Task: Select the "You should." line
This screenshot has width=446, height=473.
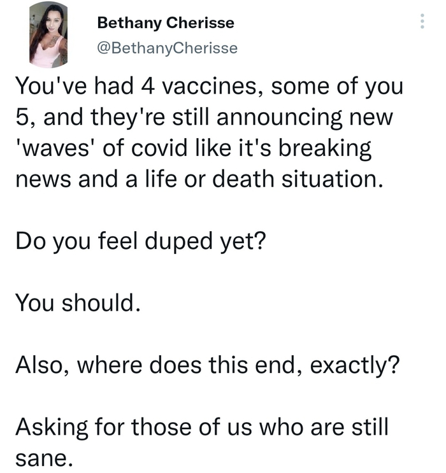Action: (76, 304)
